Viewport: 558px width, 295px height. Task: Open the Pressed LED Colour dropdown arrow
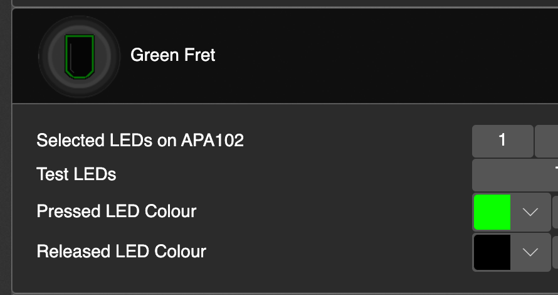(530, 212)
